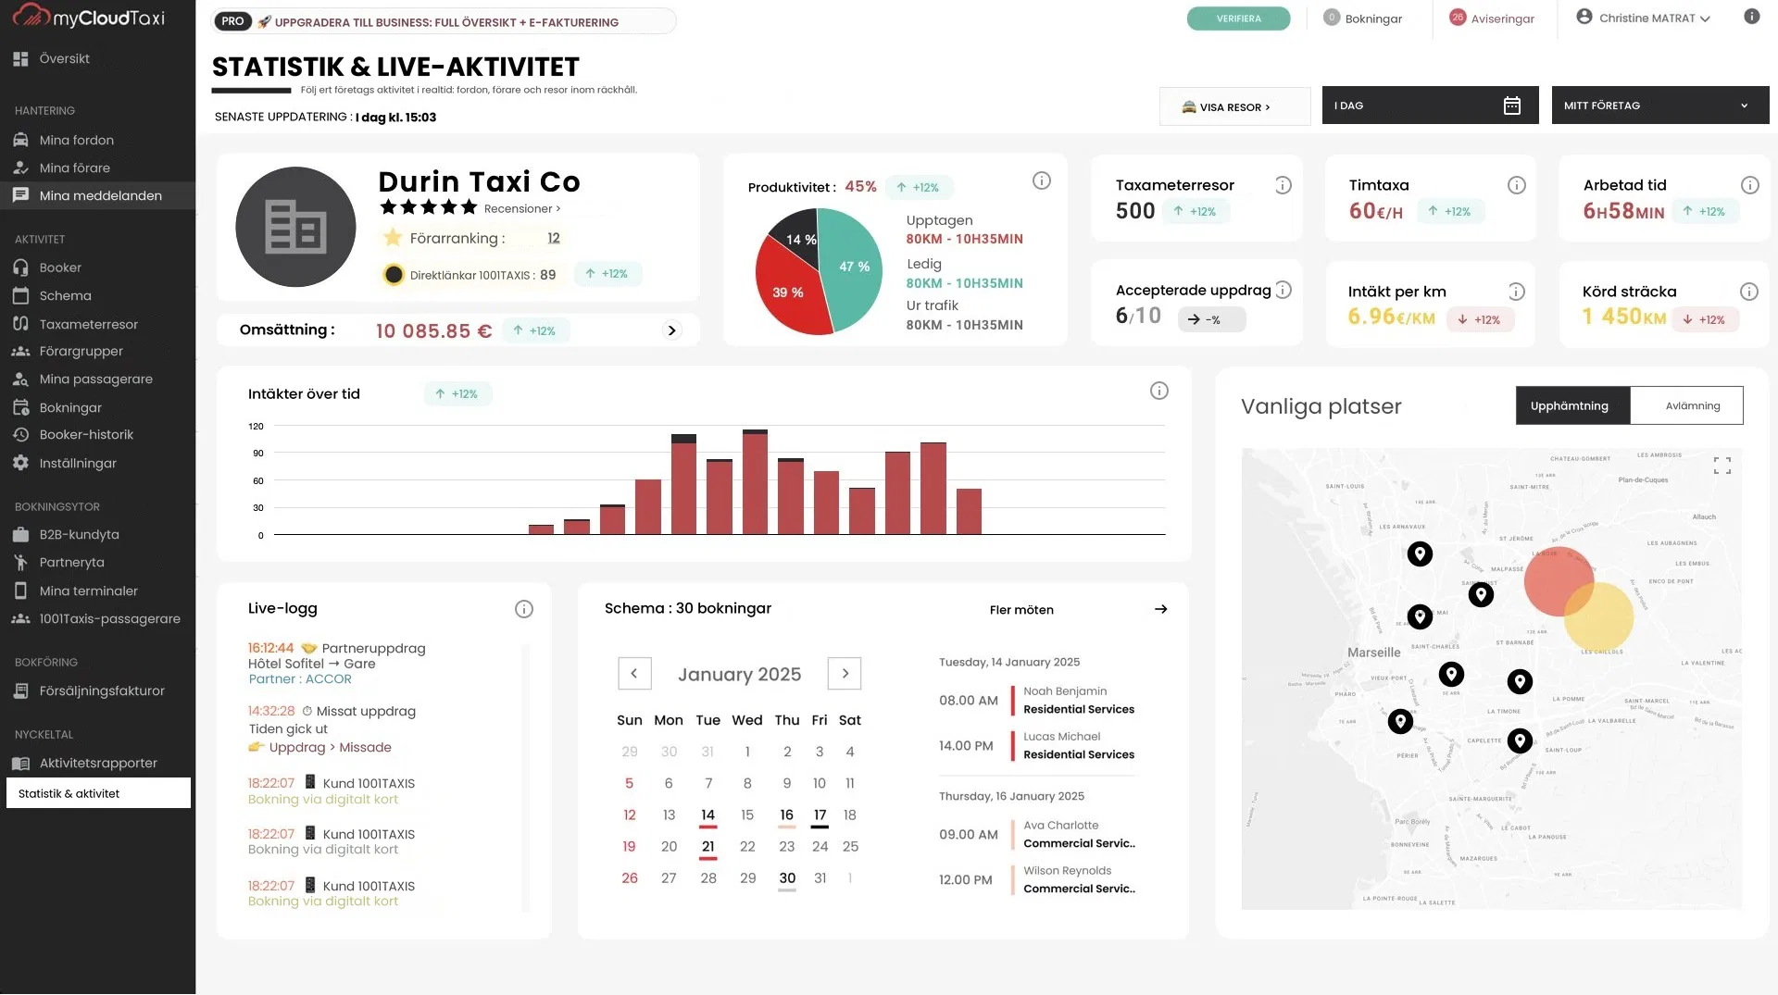
Task: Click the teal 47 % pie slice
Action: 854,267
